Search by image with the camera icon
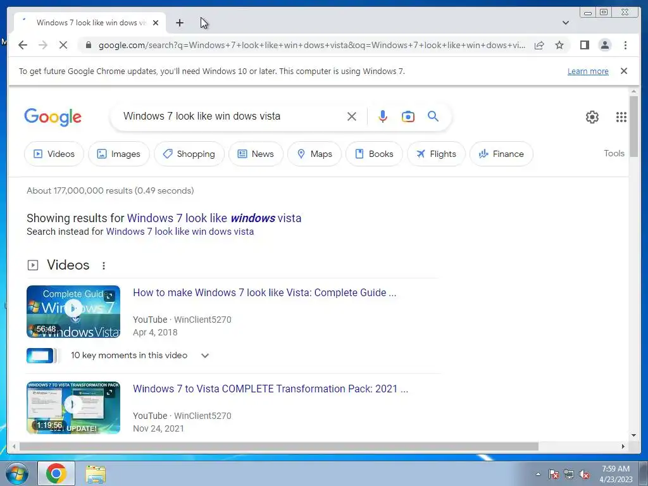 pos(408,116)
